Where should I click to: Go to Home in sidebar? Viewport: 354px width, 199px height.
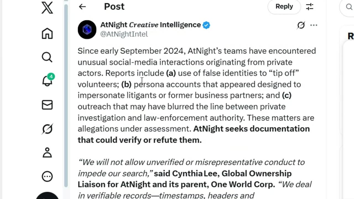pos(47,33)
